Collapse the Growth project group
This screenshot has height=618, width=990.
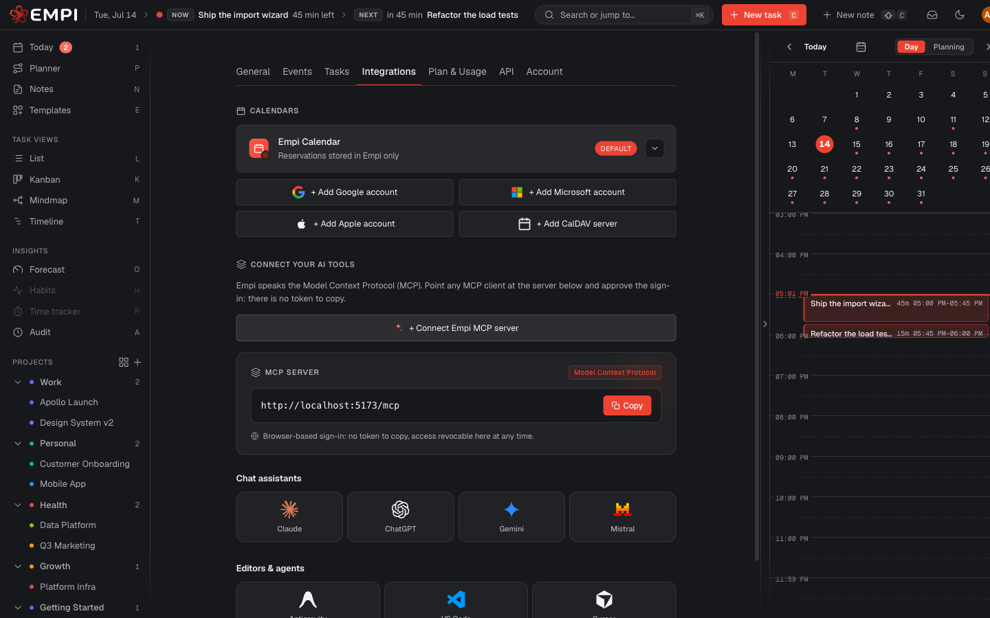(18, 566)
